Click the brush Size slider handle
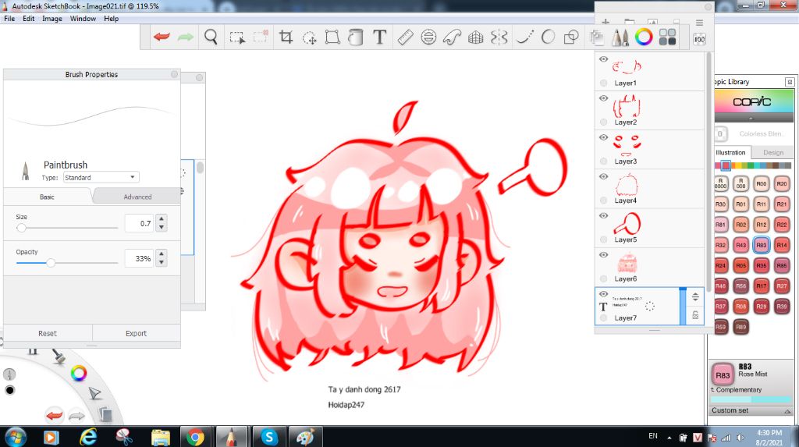Screen dimensions: 799x447 coord(21,228)
